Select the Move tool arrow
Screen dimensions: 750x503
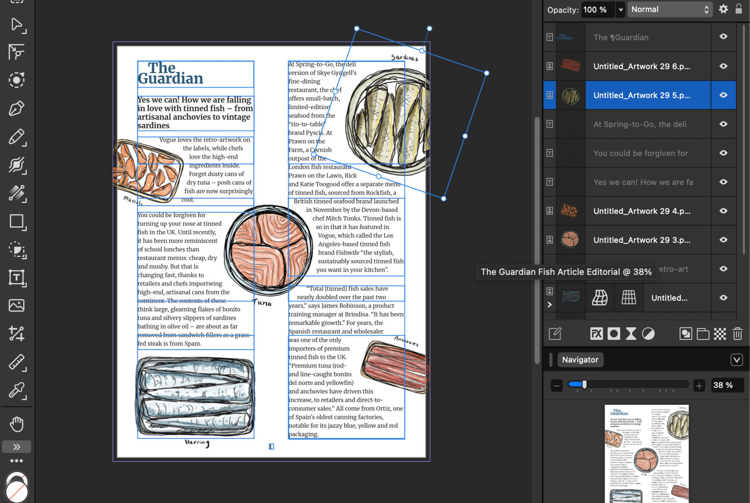tap(17, 25)
